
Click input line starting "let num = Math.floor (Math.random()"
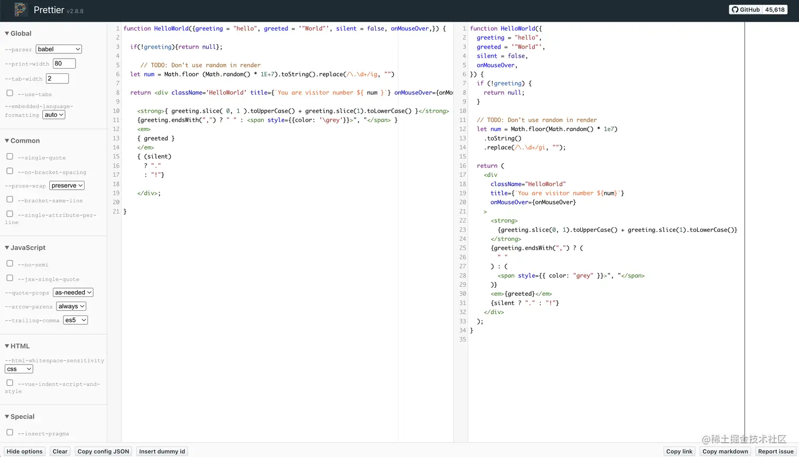coord(262,74)
